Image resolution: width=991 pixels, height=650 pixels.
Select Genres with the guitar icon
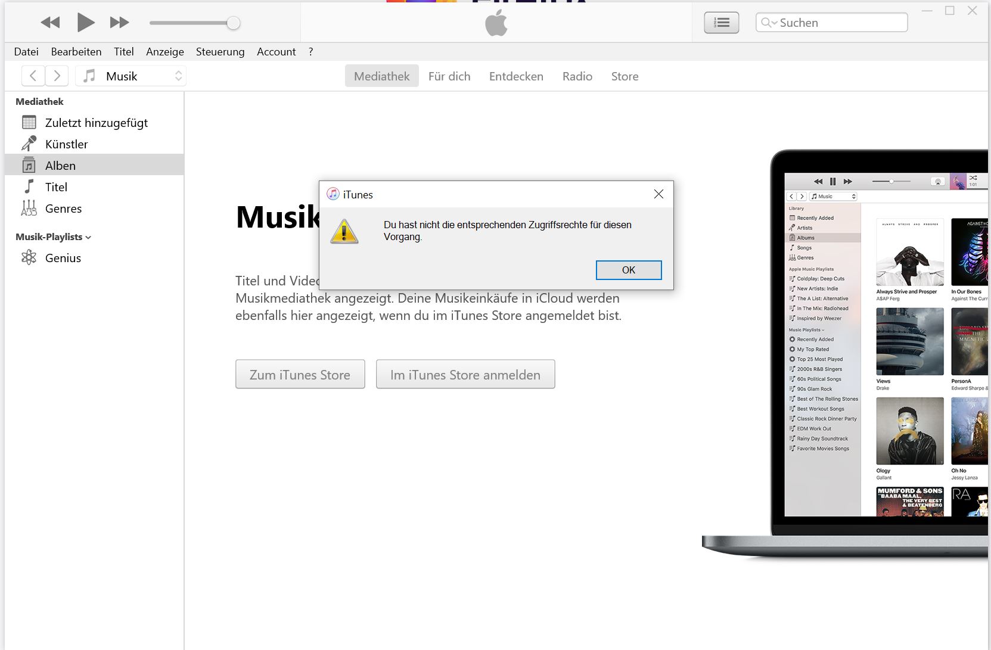[x=63, y=209]
